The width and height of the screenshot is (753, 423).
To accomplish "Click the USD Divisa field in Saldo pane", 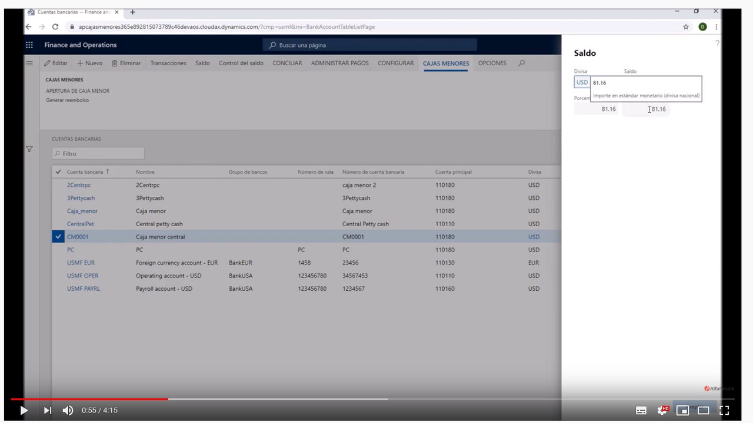I will 582,82.
